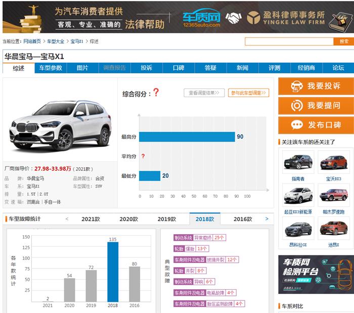Click the red question mark beside 综合得分

(x=156, y=93)
